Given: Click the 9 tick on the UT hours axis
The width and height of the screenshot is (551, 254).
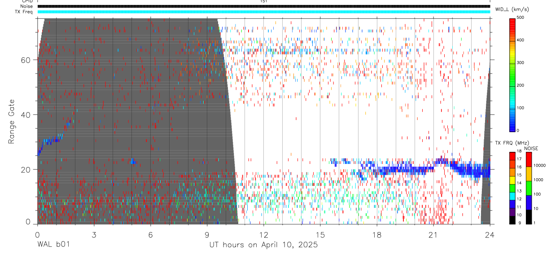Looking at the screenshot, I should [207, 234].
